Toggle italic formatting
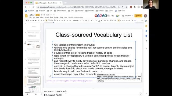172x96 pixels. tap(94, 20)
